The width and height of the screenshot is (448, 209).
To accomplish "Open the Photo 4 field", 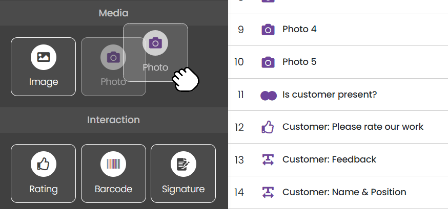I will tap(299, 30).
